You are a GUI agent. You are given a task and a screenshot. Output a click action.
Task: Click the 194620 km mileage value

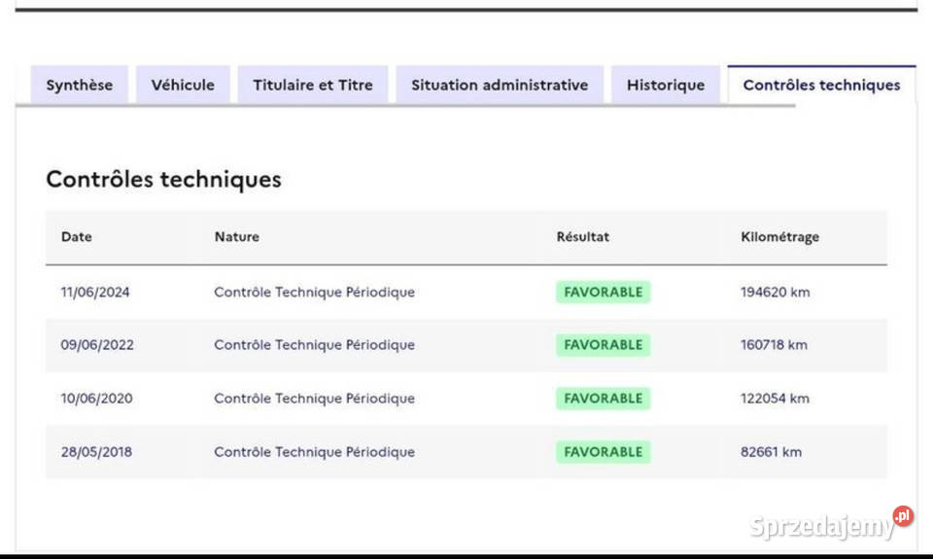[775, 292]
